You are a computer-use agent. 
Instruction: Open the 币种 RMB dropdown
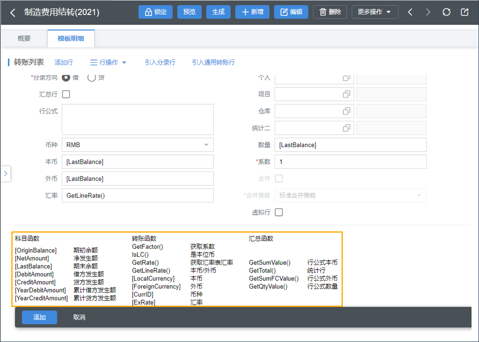click(138, 145)
